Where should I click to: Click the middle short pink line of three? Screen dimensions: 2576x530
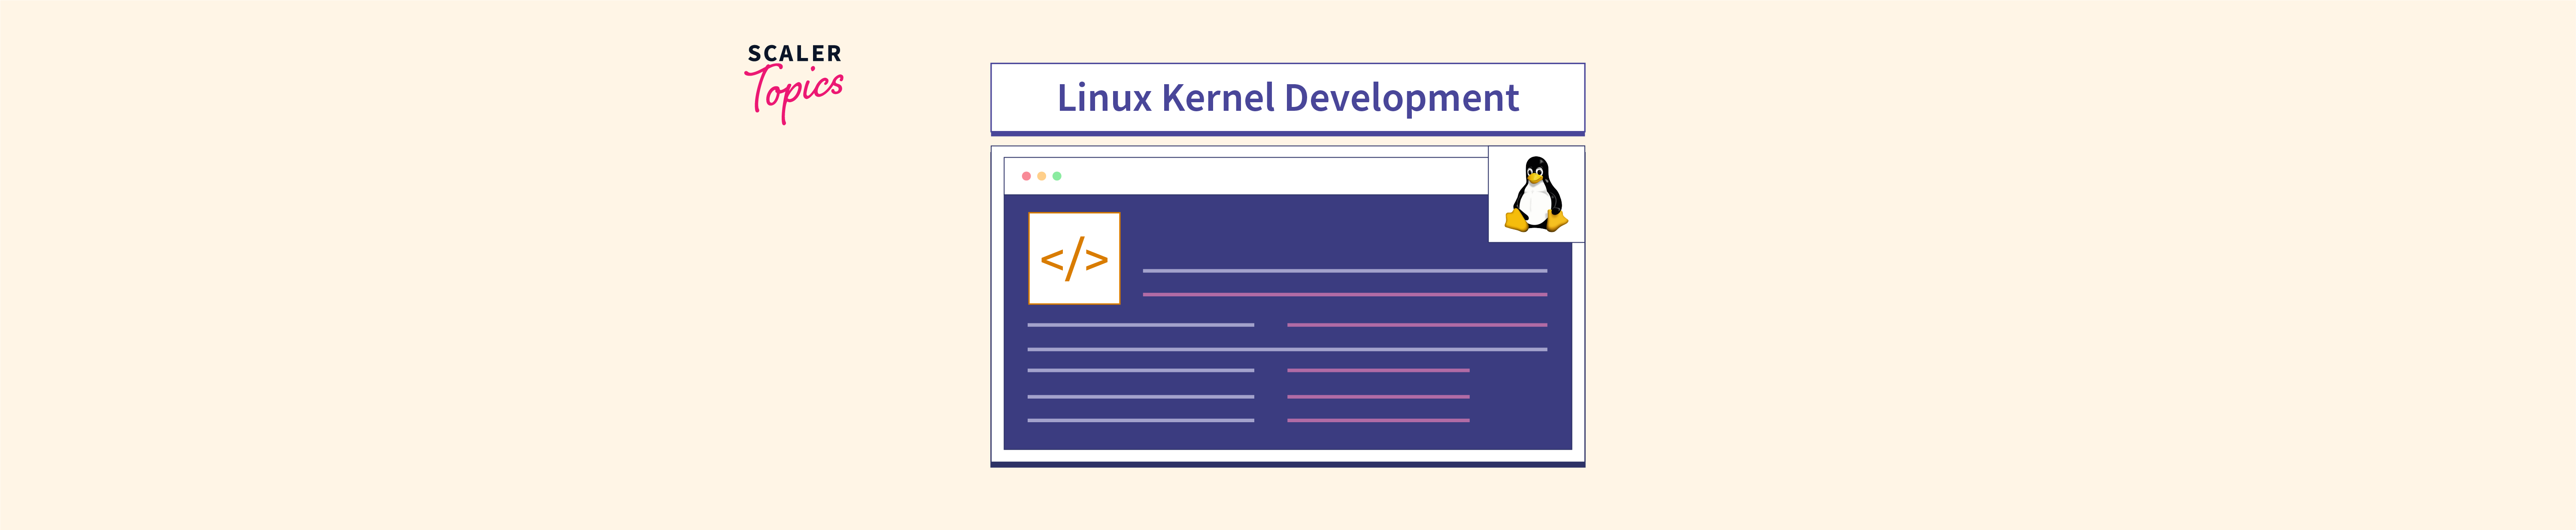click(x=1378, y=397)
